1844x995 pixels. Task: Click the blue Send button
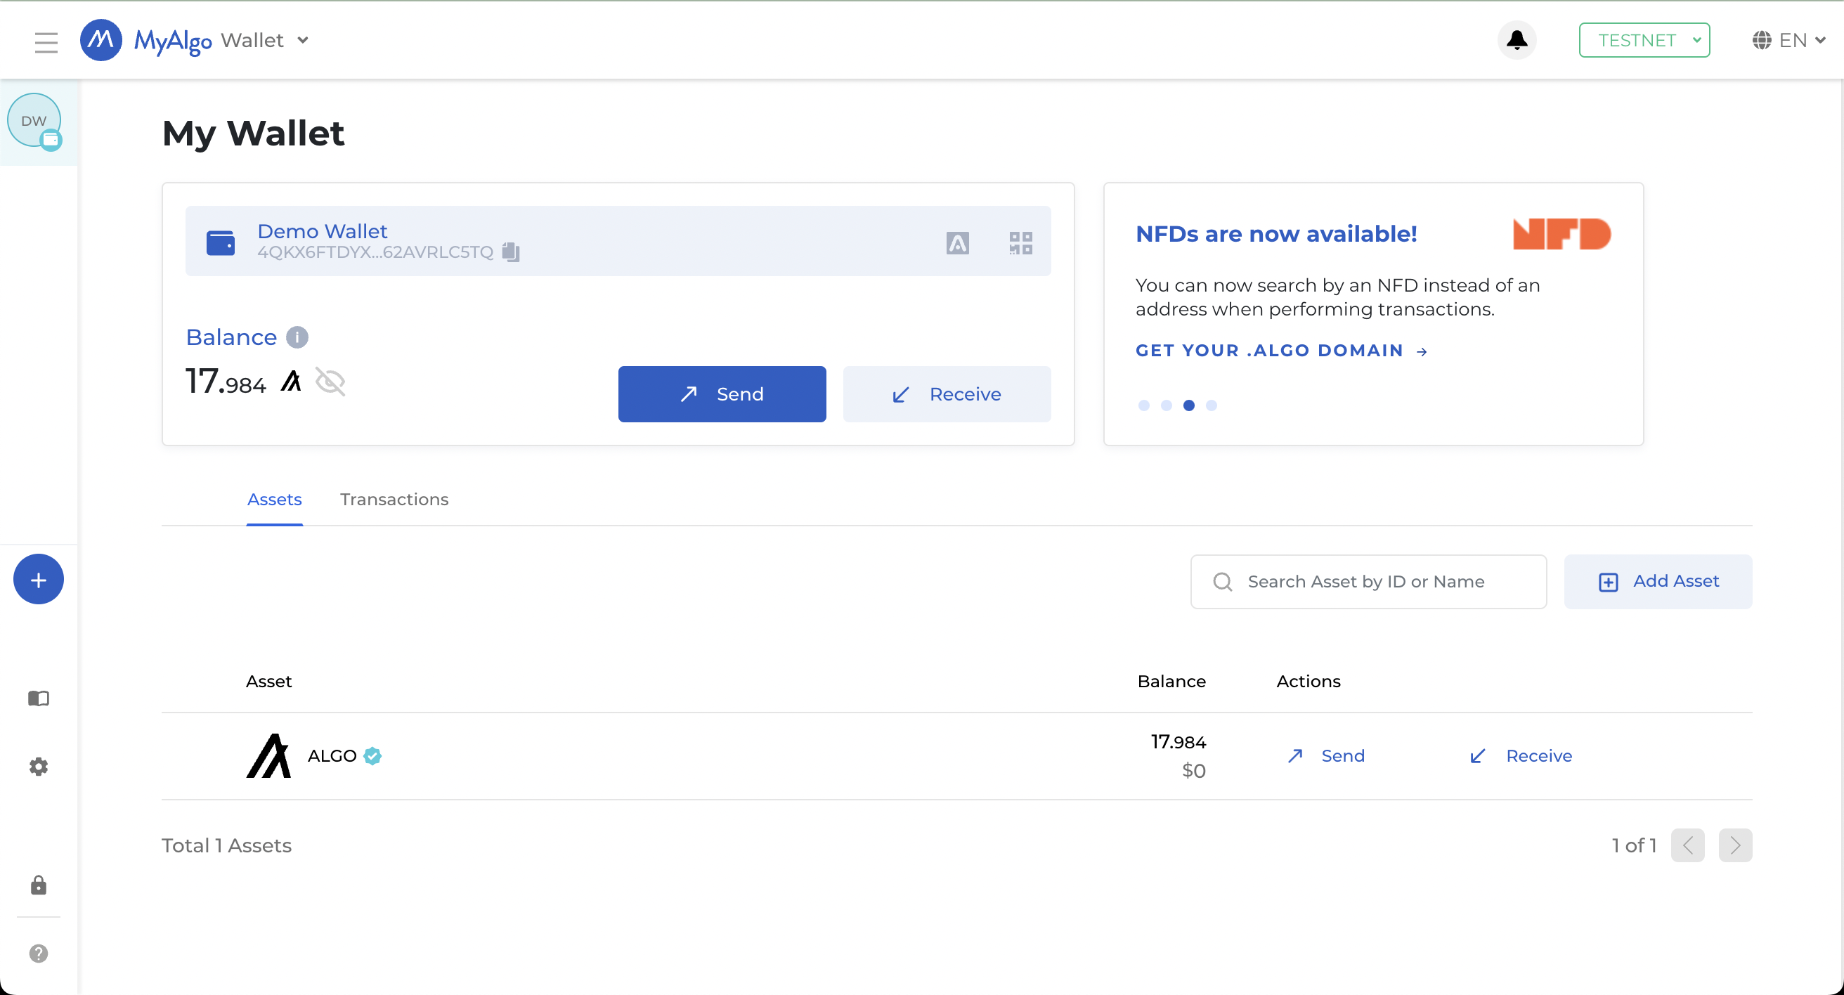pyautogui.click(x=722, y=394)
